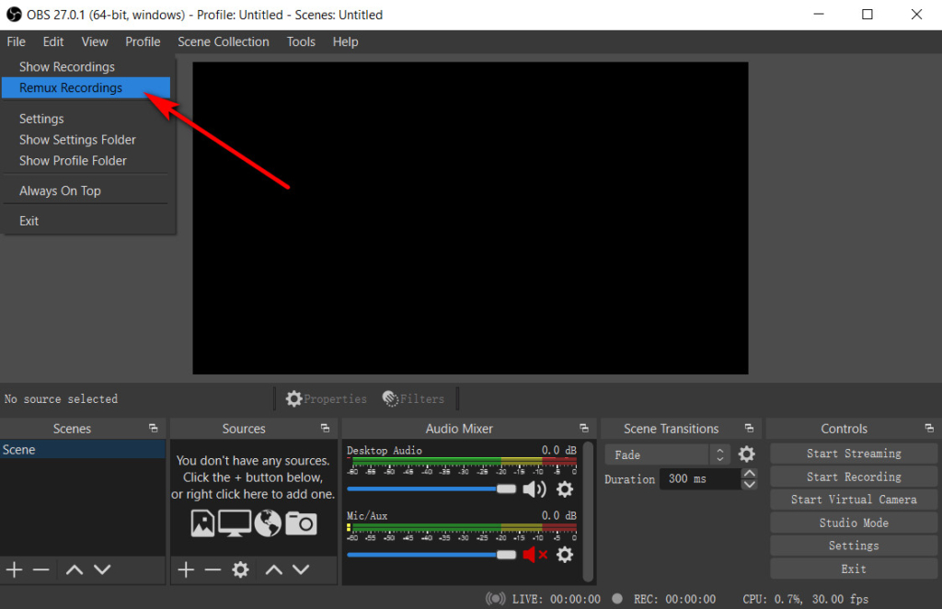Click the Start Streaming button

[853, 453]
